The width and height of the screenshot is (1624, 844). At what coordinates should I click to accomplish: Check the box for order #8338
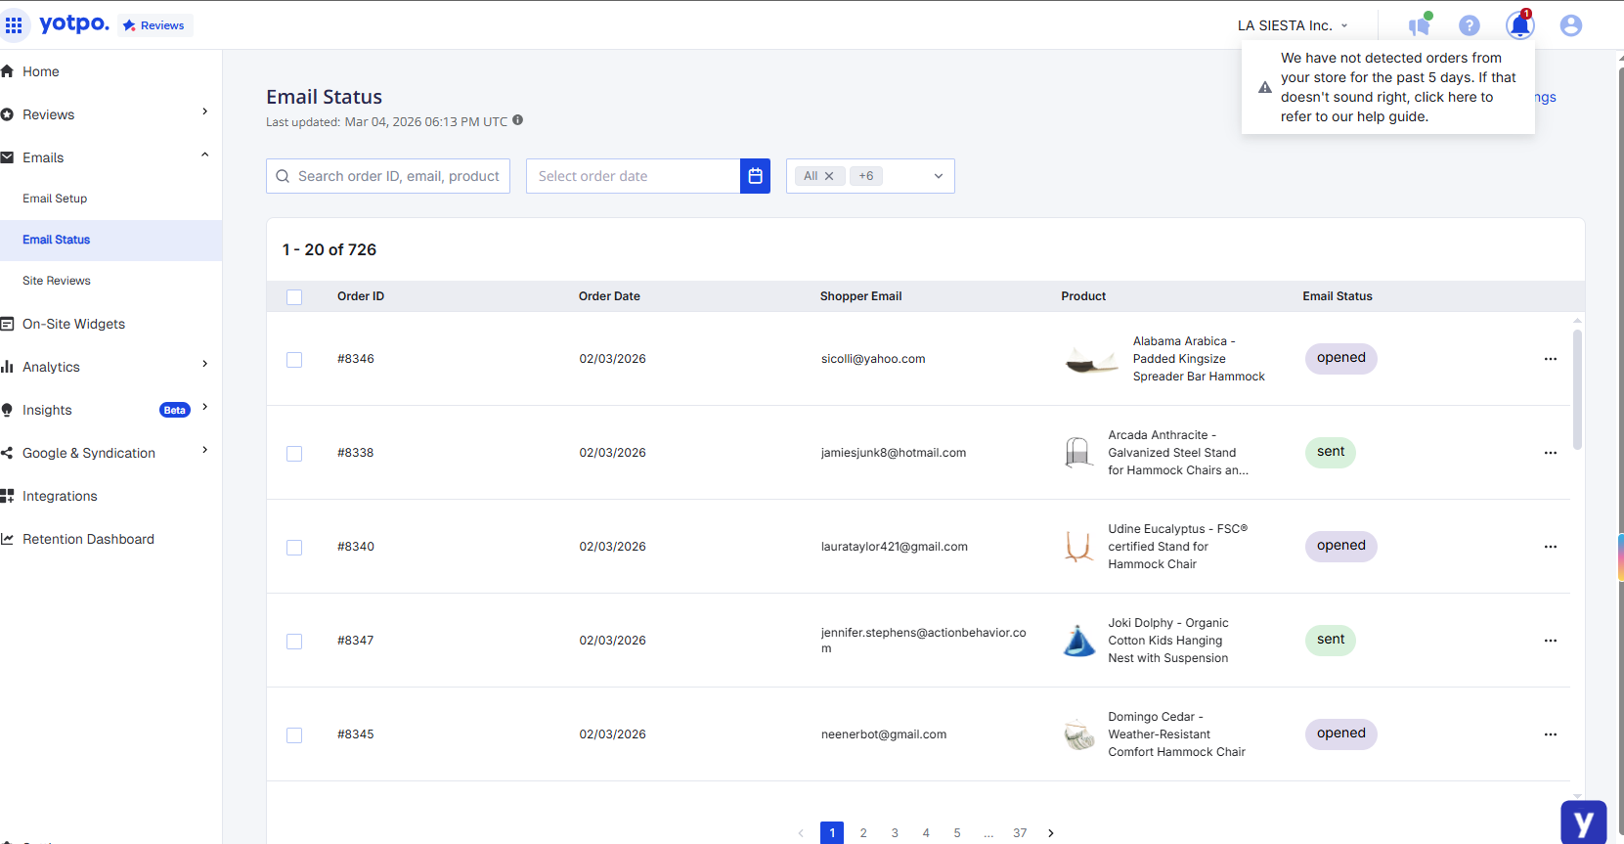click(x=294, y=454)
